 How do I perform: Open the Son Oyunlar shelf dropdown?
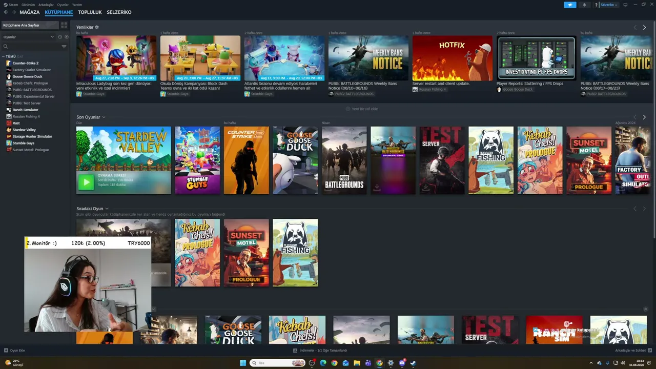point(104,117)
